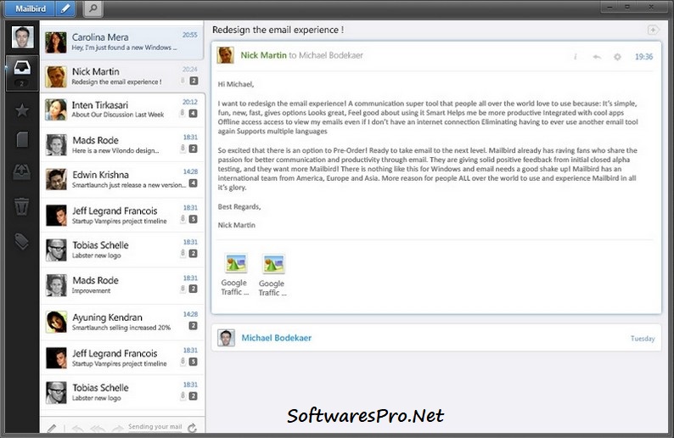Click the reply arrow in the message header
674x438 pixels.
(x=597, y=57)
